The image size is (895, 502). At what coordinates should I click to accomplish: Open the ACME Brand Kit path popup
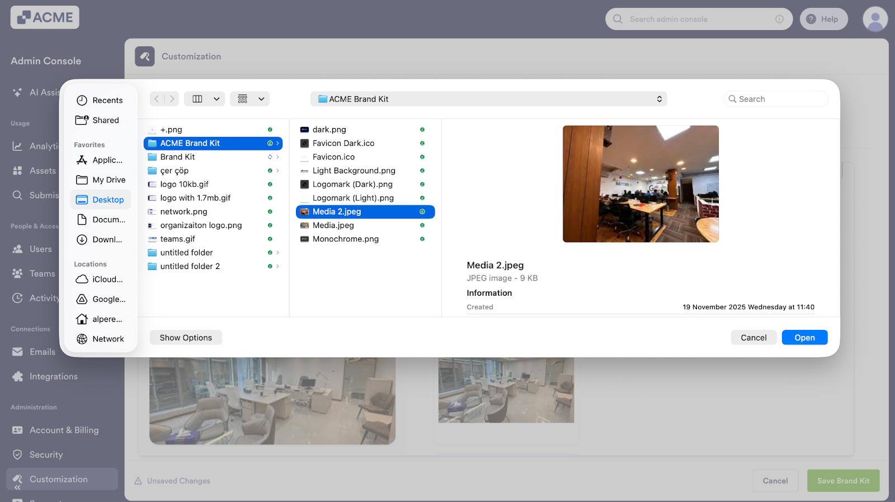pyautogui.click(x=488, y=99)
